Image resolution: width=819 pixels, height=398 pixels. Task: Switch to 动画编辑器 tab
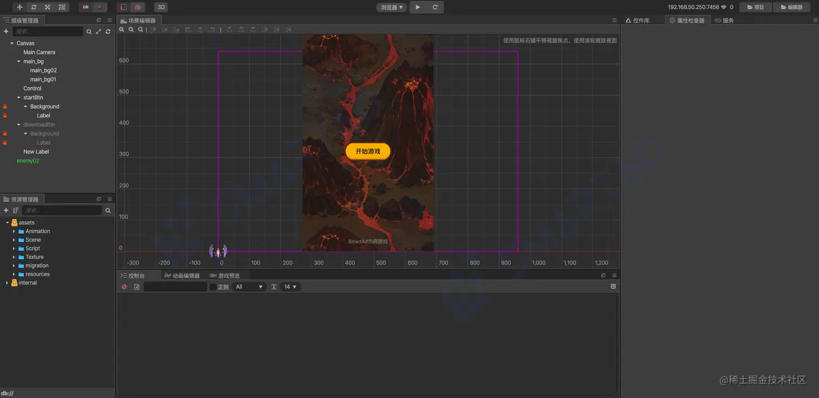tap(182, 275)
